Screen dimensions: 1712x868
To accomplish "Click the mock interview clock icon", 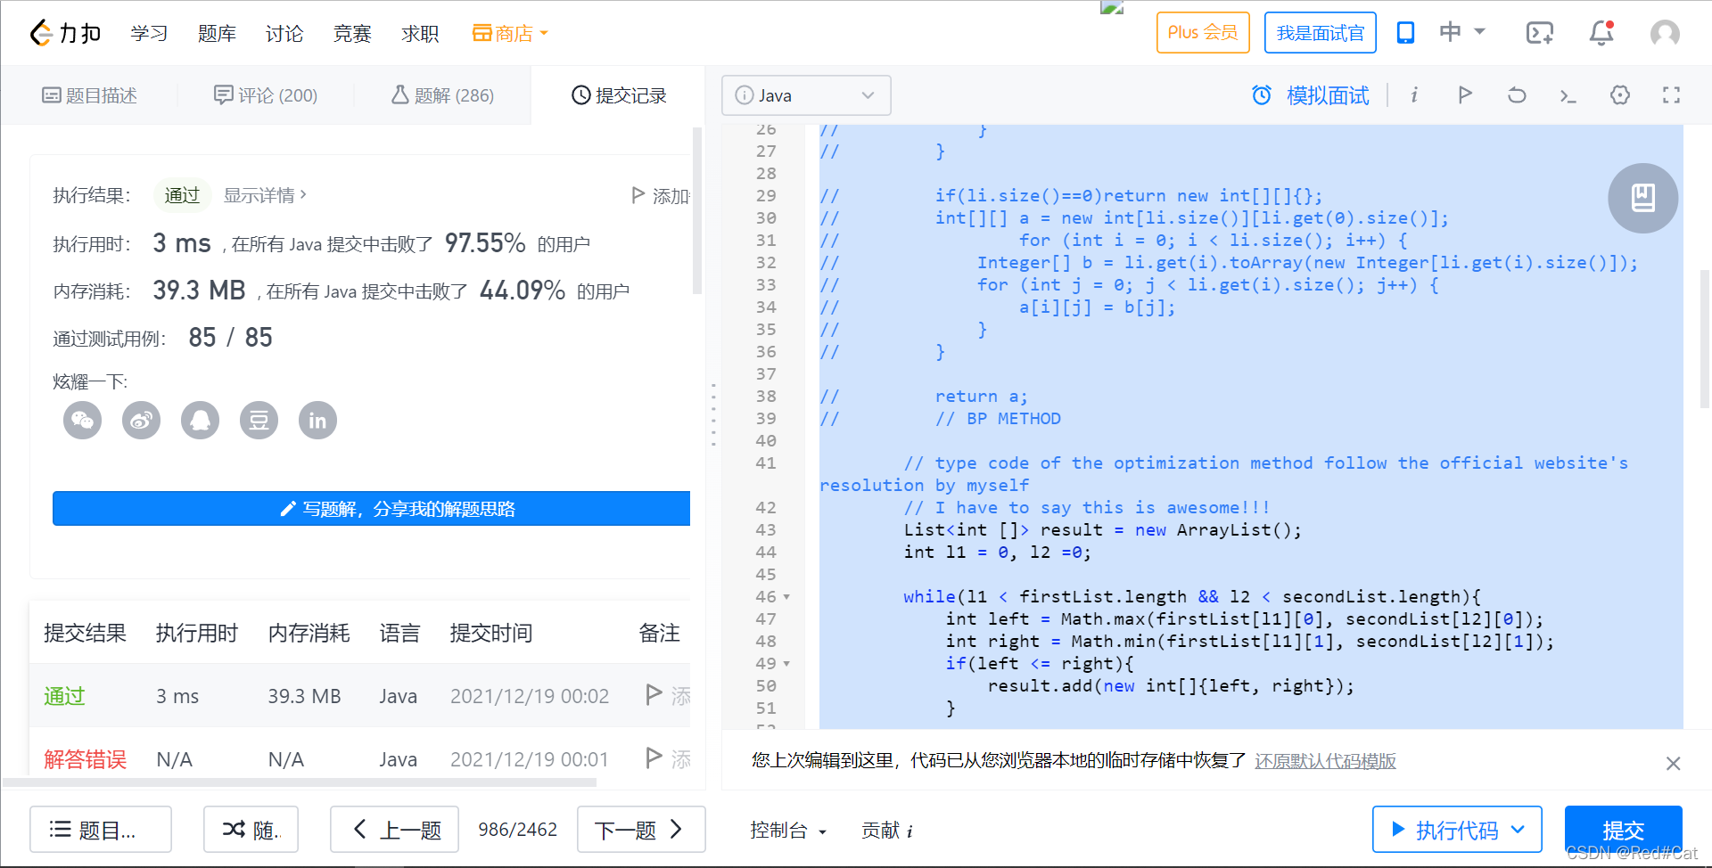I will coord(1262,95).
